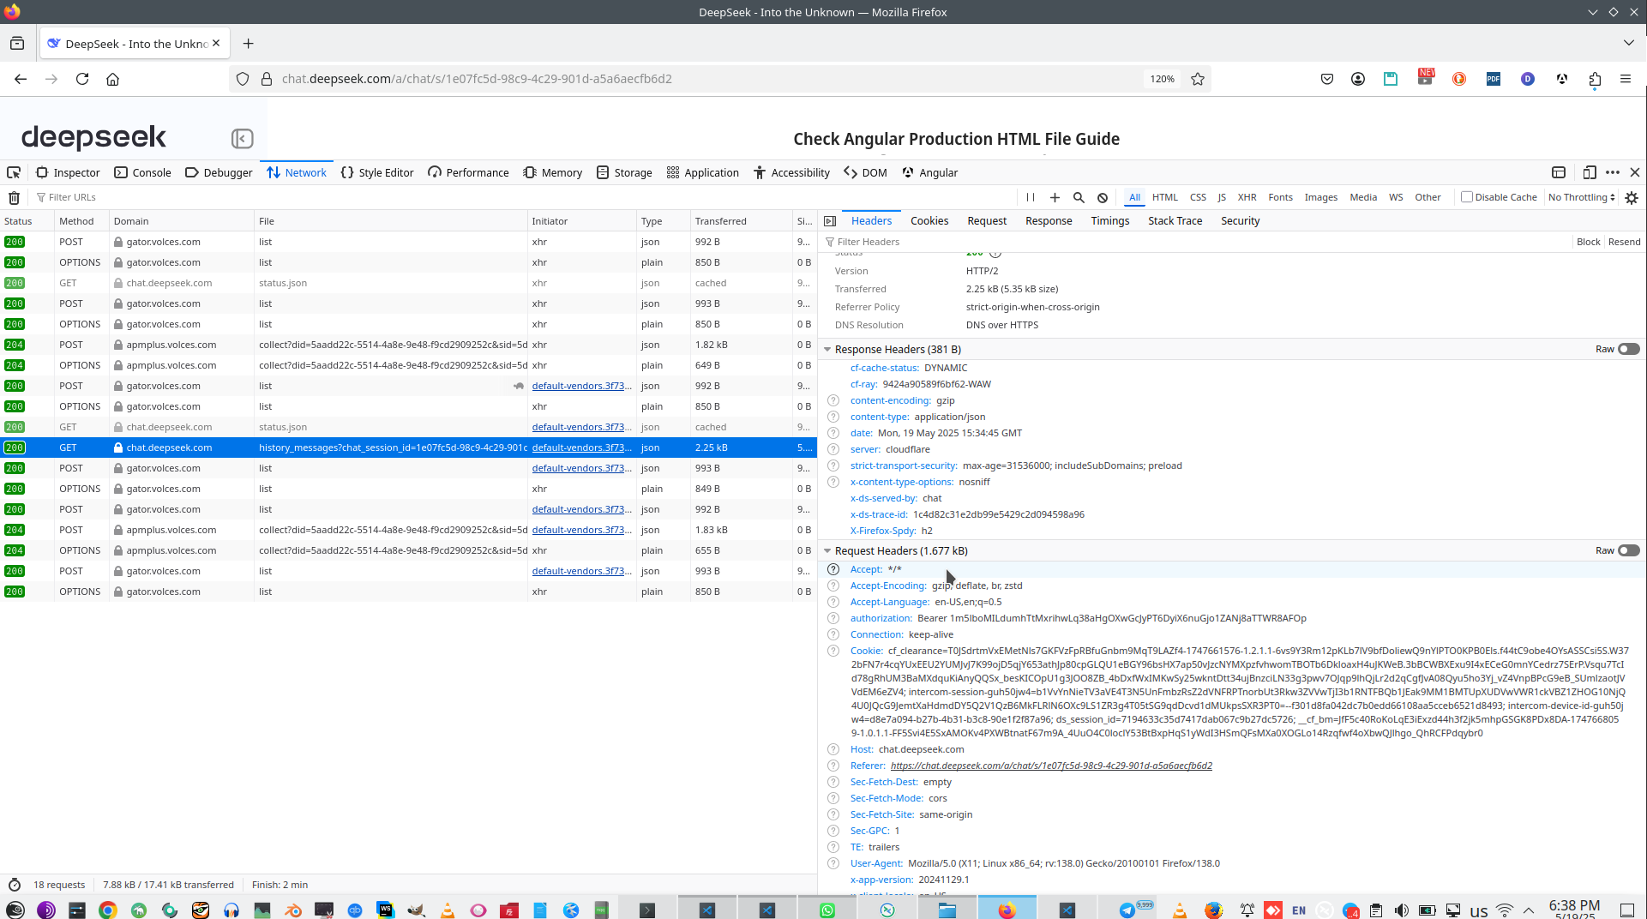Select the status.json request with xhr initiator
This screenshot has width=1647, height=919.
click(x=408, y=283)
